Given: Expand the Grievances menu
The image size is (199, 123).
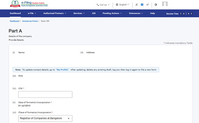Looking at the screenshot, I should coord(136,13).
